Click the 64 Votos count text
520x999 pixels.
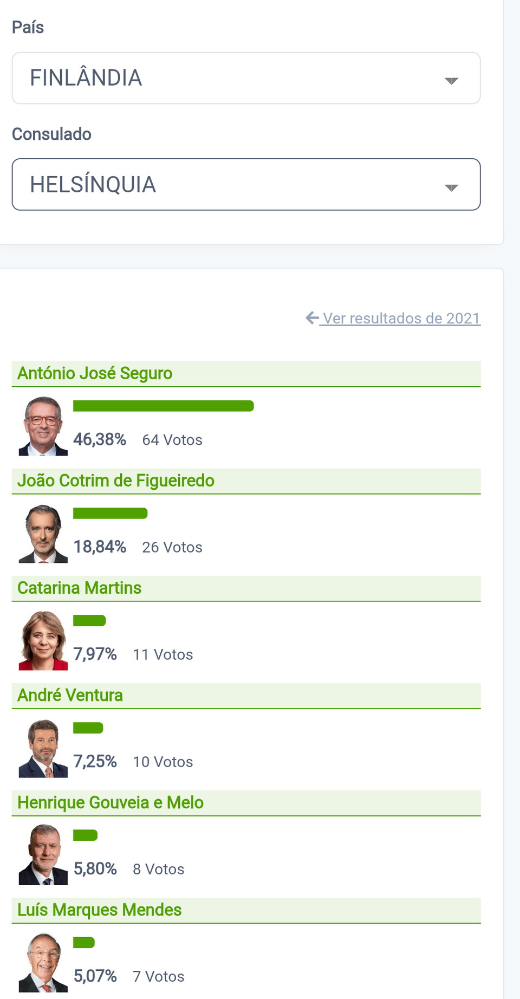point(172,440)
